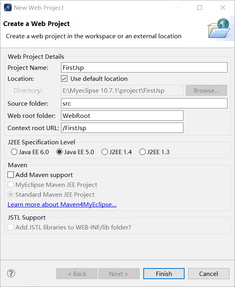Viewport: 235px width, 287px height.
Task: Tick Add JSTL libraries checkbox
Action: [11, 227]
